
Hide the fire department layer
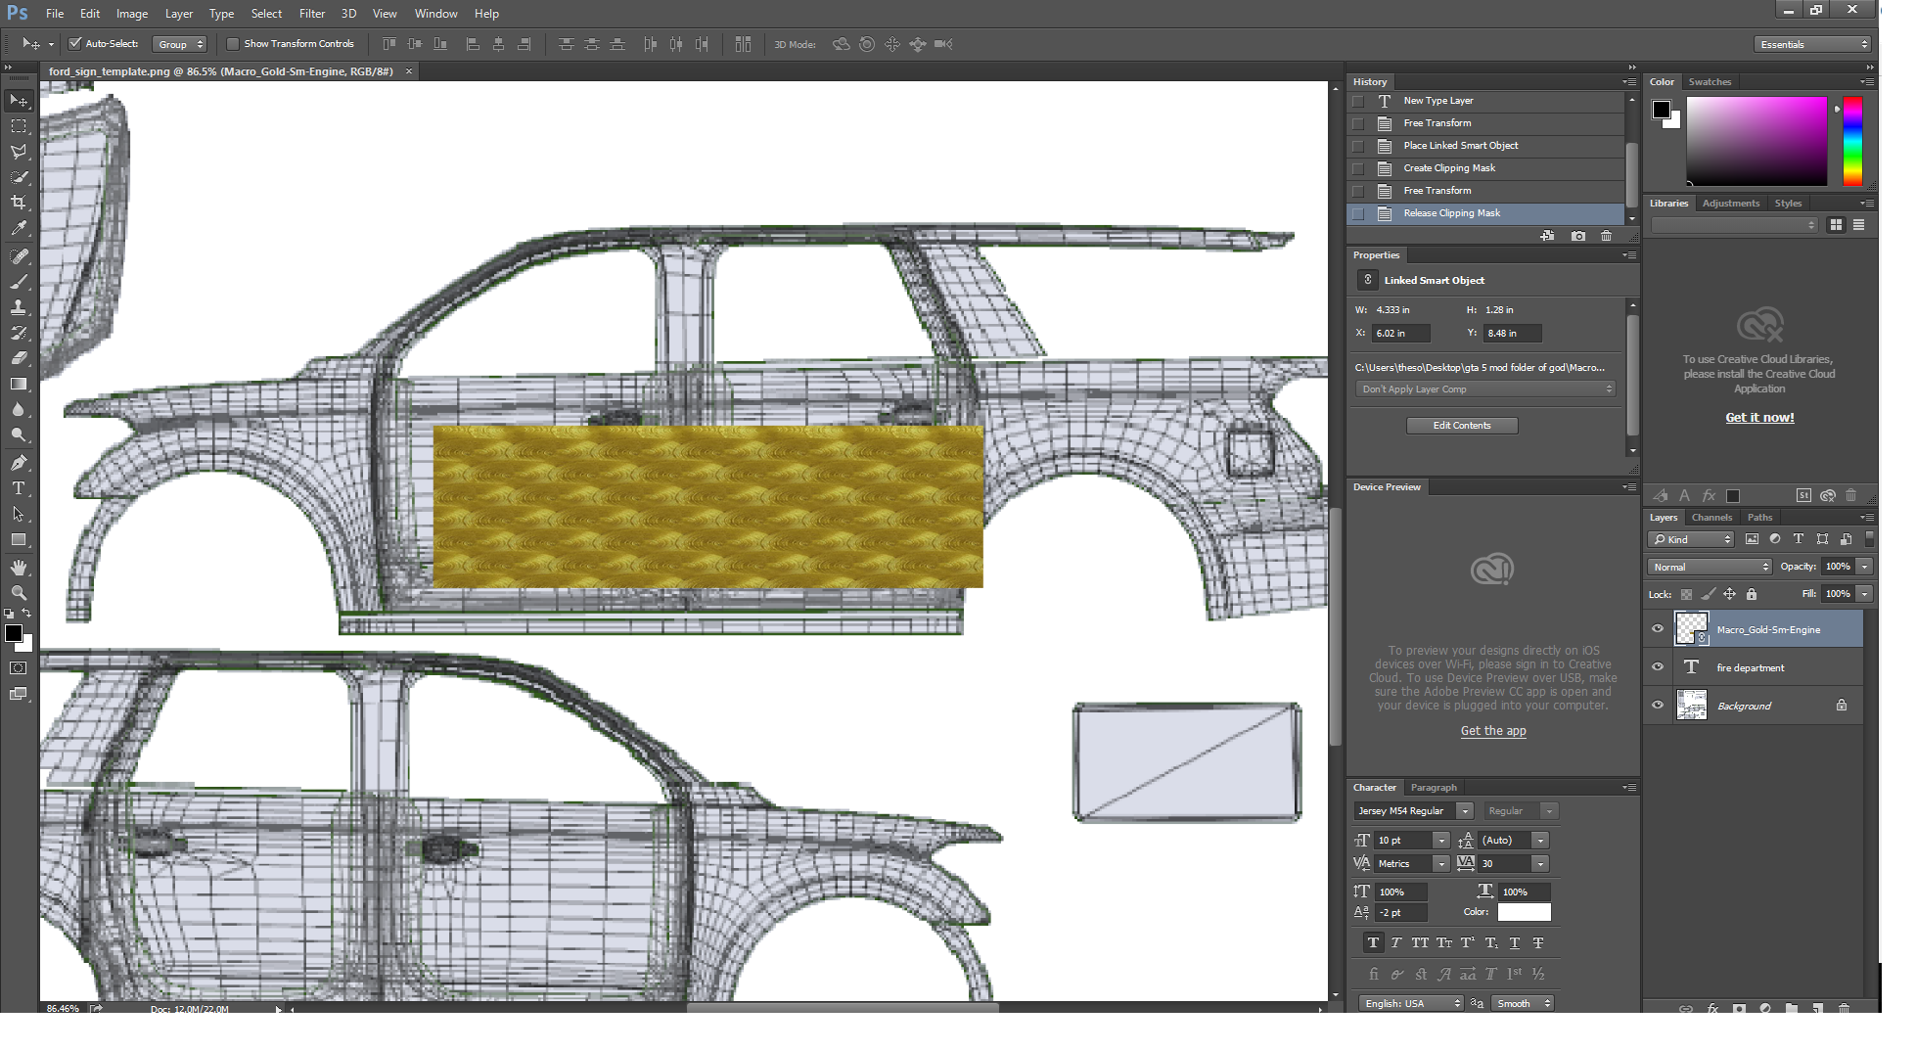click(1658, 667)
